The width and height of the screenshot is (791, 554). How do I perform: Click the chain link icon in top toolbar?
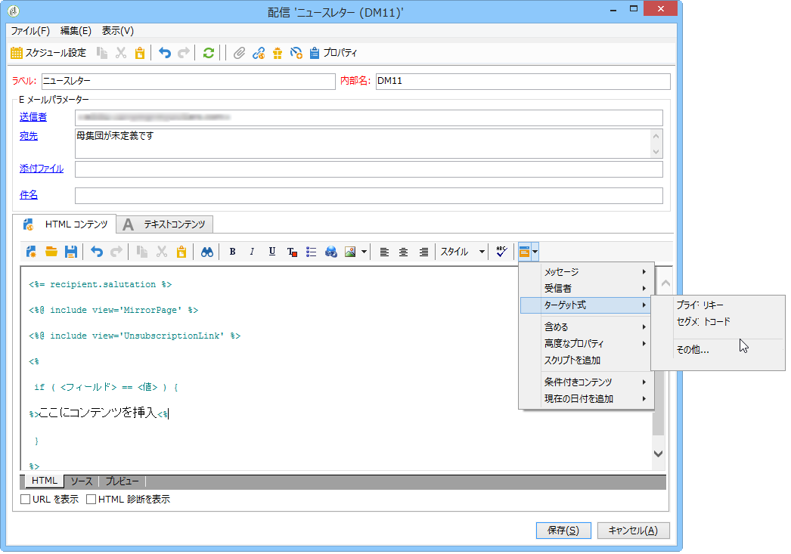click(x=259, y=52)
